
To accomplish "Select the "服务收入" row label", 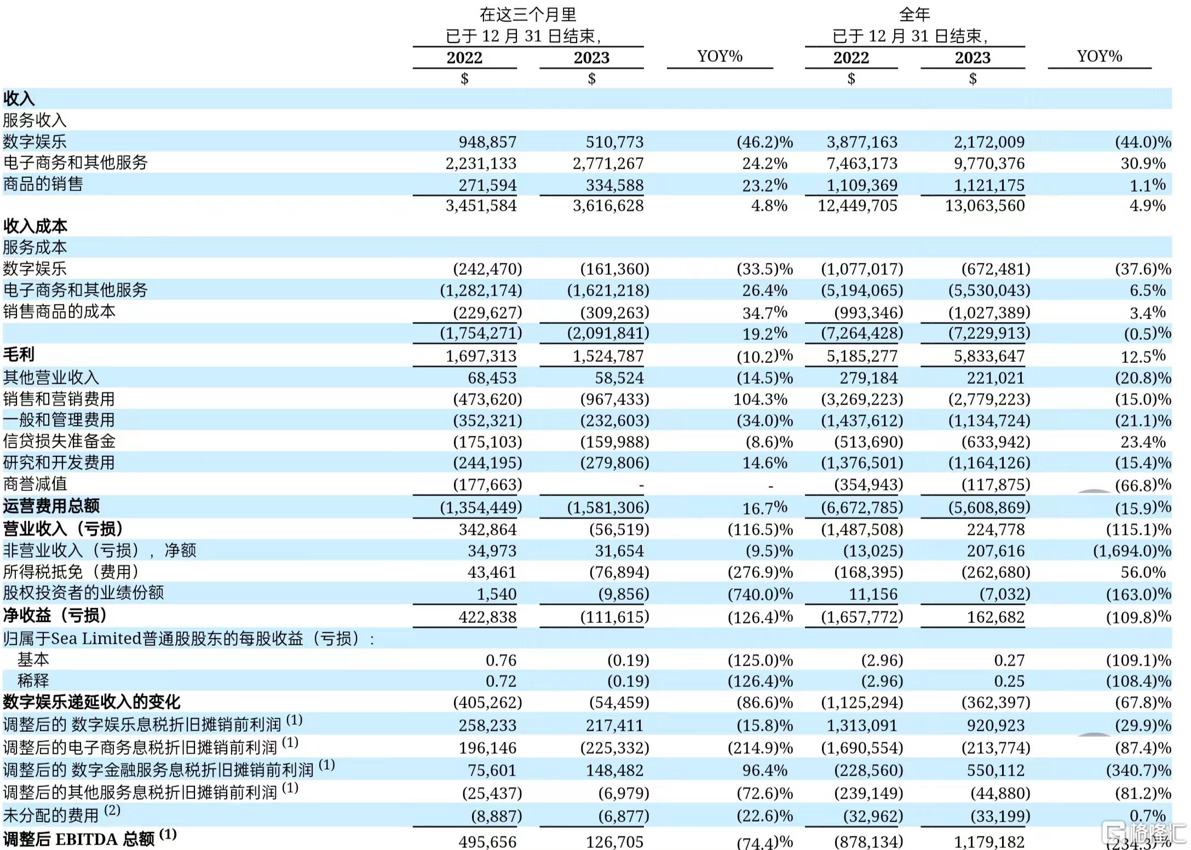I will [35, 120].
